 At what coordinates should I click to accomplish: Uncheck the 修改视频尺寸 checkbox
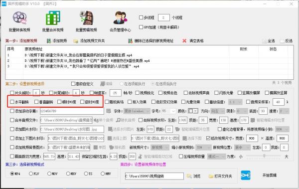tap(208, 138)
